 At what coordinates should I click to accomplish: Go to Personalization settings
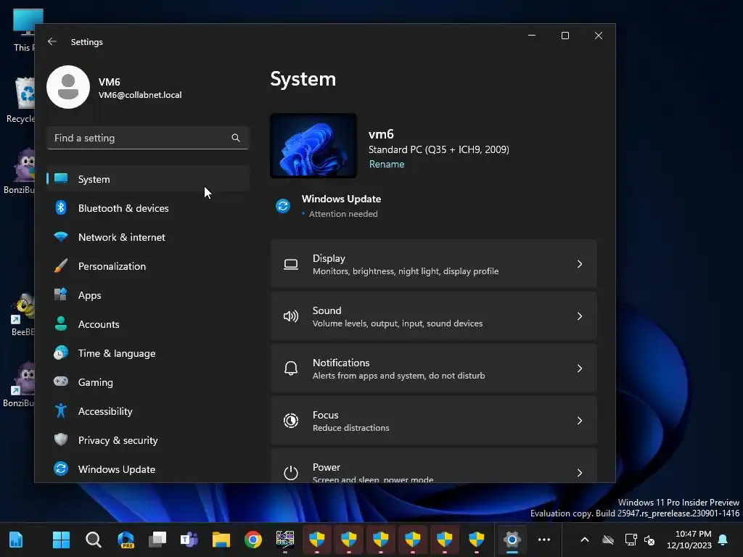[148, 266]
